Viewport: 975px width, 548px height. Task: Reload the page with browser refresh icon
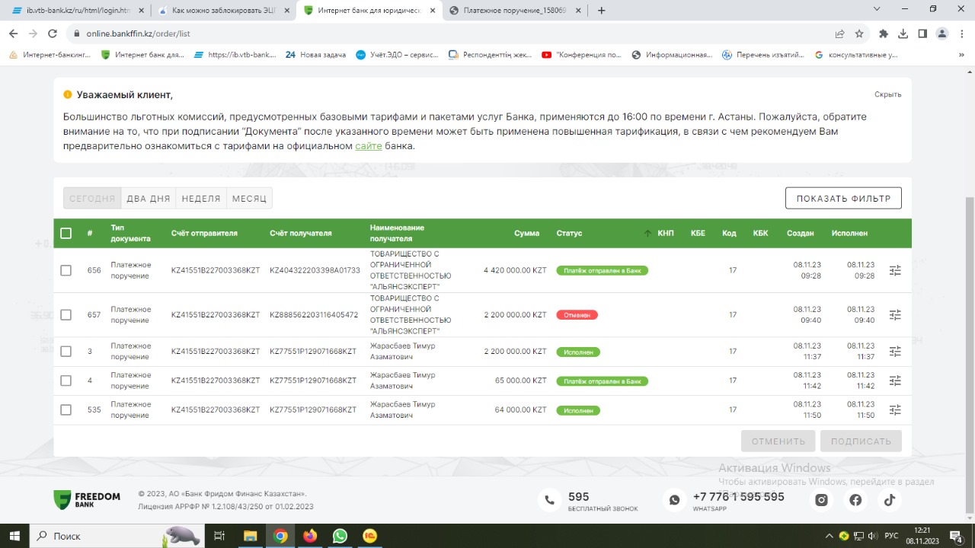[53, 33]
